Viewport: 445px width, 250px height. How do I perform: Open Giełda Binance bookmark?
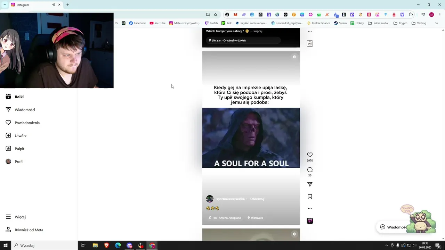pos(318,23)
